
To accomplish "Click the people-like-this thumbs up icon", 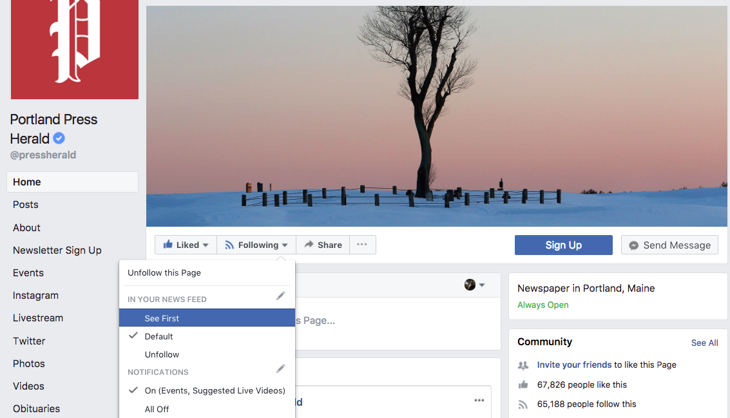I will [x=523, y=385].
